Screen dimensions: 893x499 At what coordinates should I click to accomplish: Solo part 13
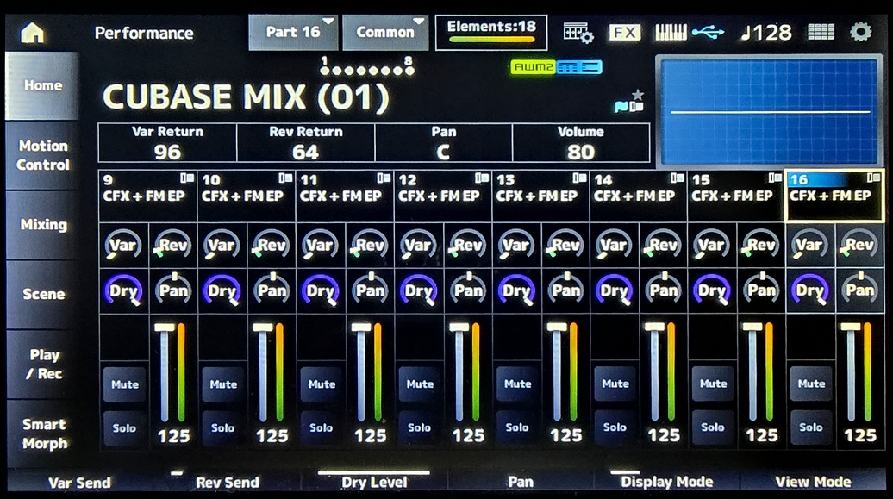[517, 427]
